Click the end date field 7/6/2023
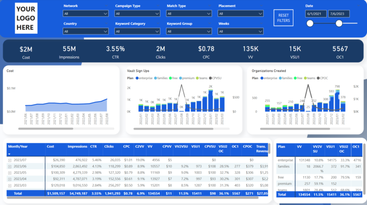The image size is (367, 205). (339, 14)
